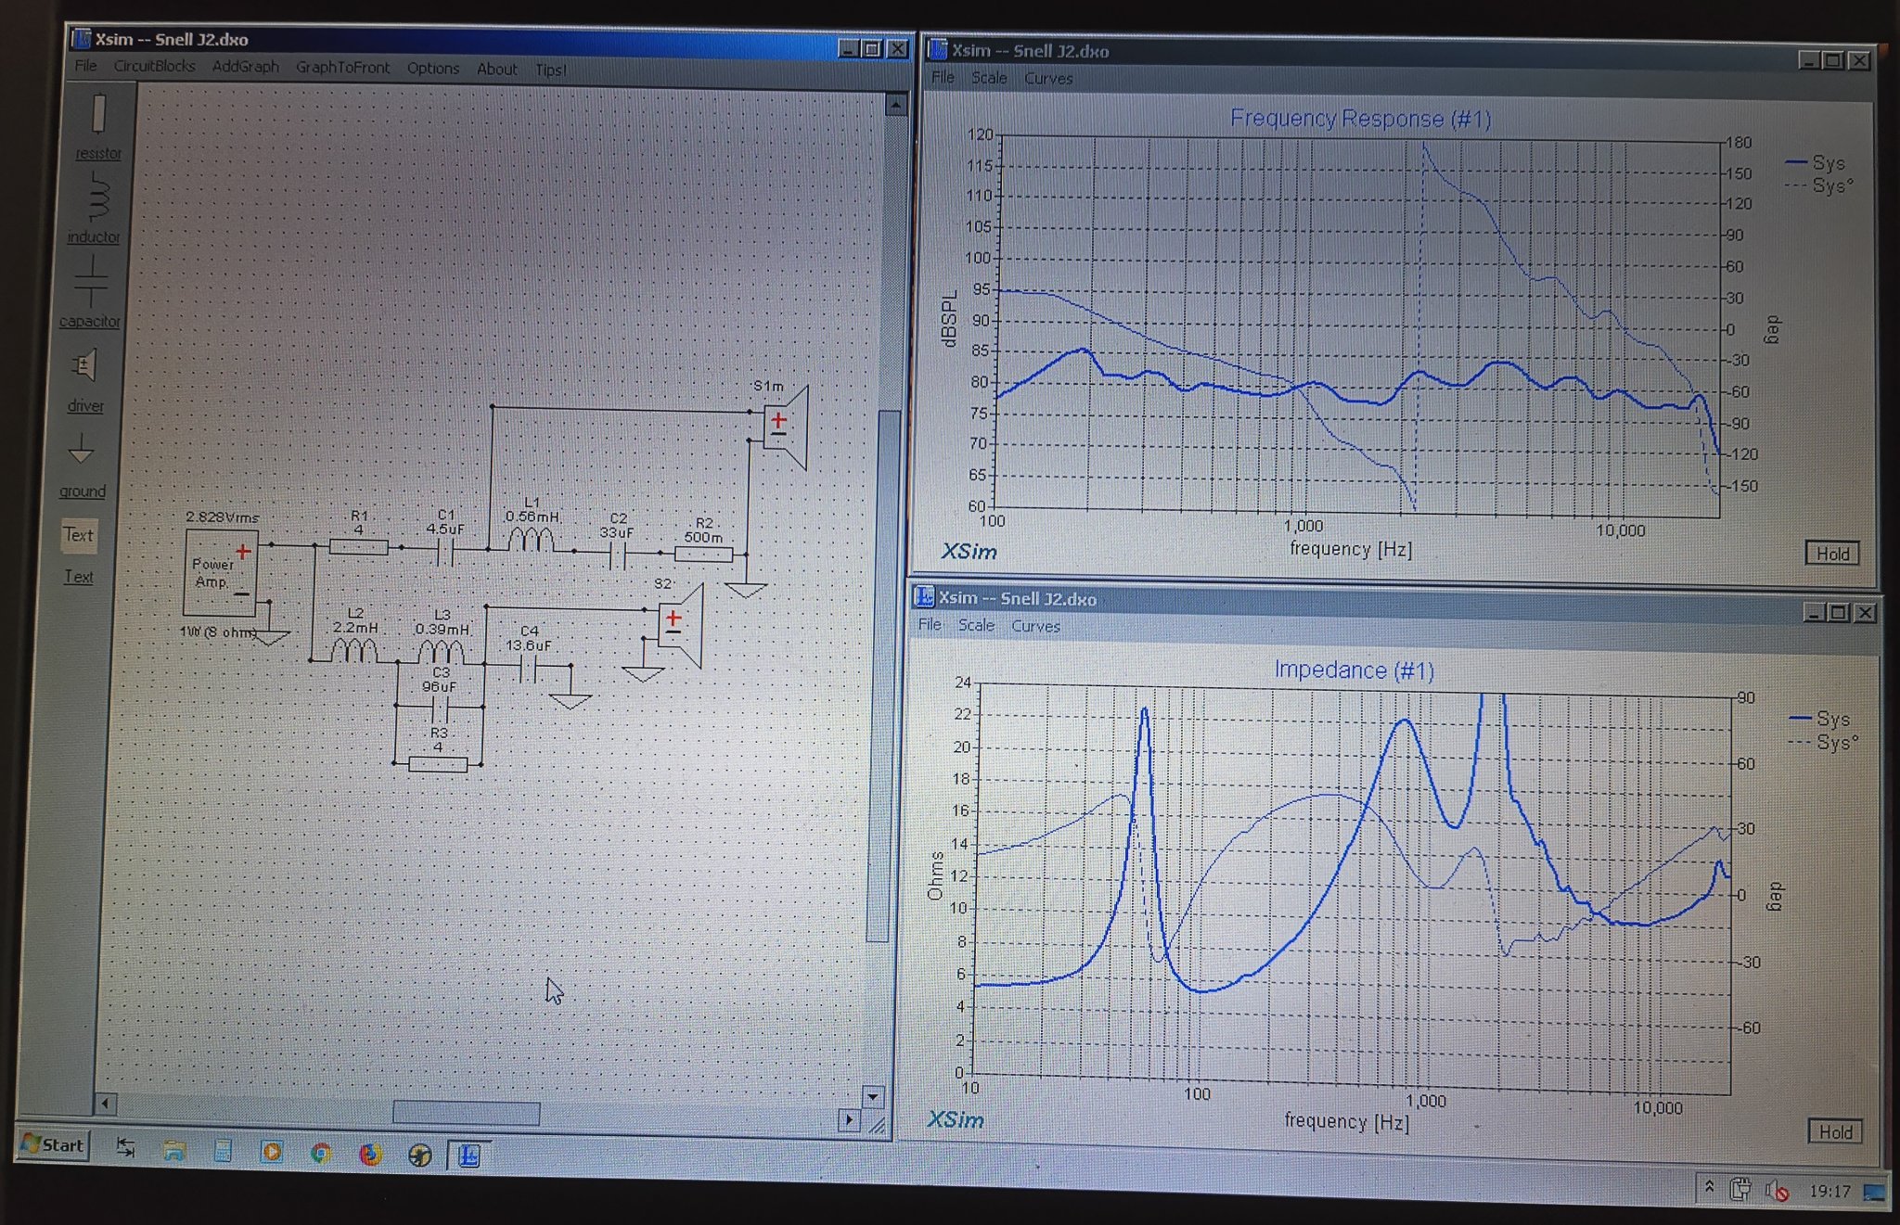Click the XSim taskbar button
1900x1225 pixels.
pyautogui.click(x=469, y=1155)
